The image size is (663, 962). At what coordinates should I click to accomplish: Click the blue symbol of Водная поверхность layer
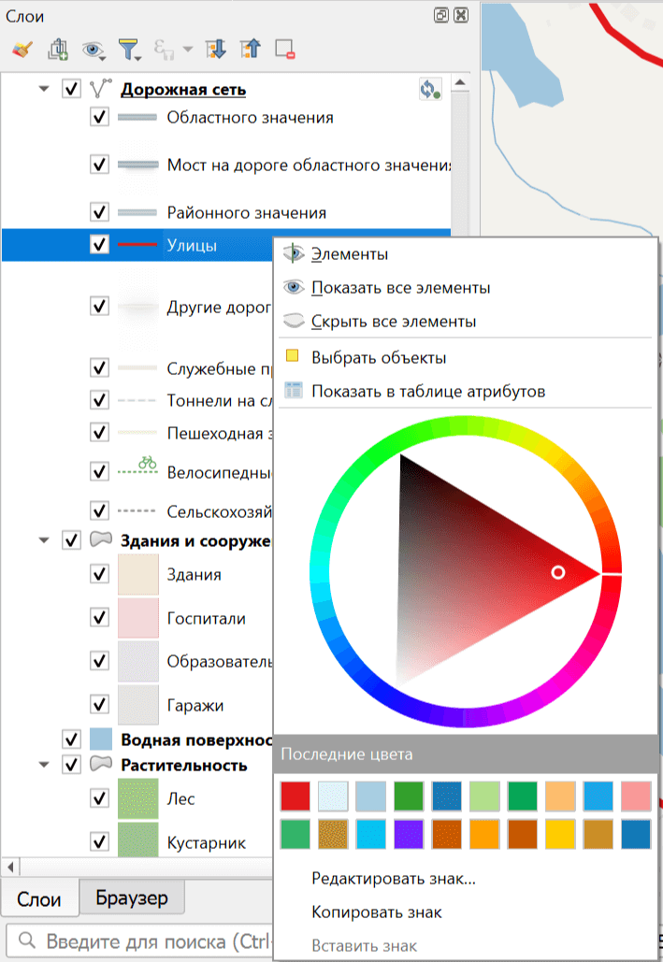pos(101,739)
